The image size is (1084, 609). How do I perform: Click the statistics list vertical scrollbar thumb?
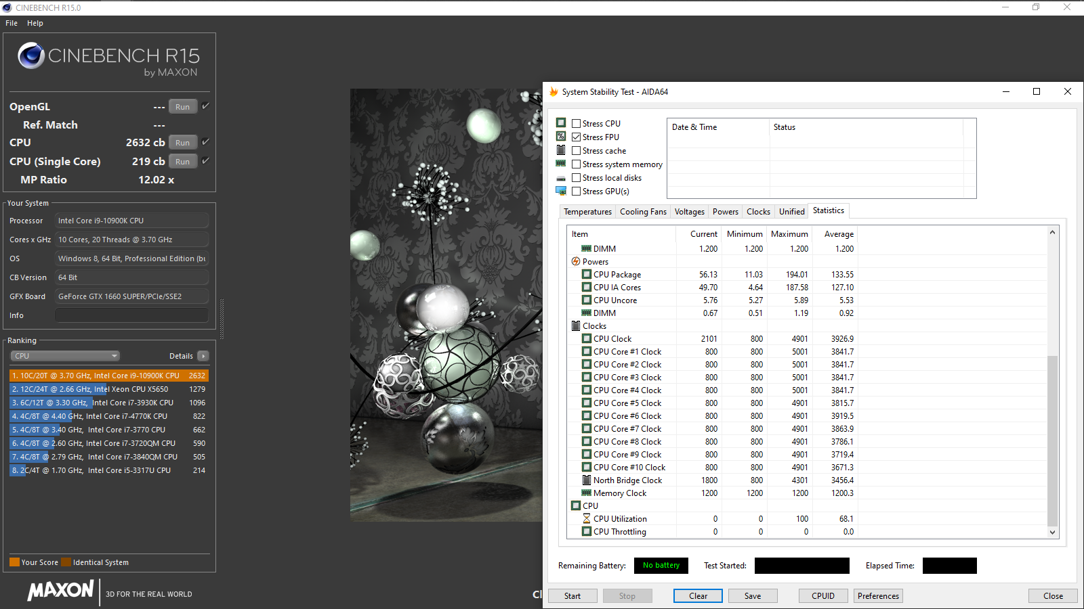[1052, 440]
